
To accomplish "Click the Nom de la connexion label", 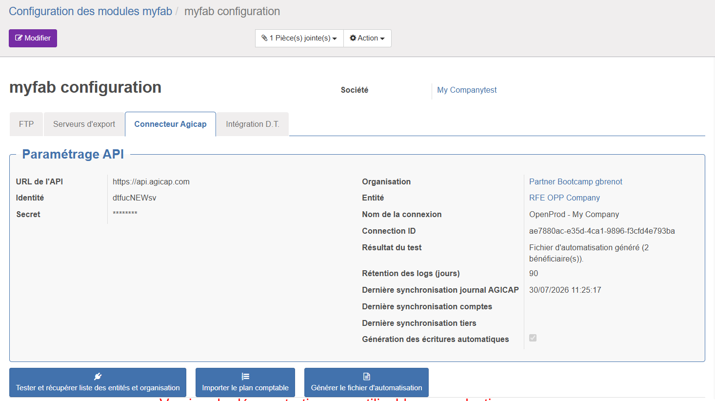I will 402,215.
